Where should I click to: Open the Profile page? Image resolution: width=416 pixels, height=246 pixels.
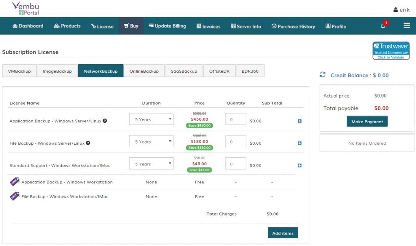[336, 26]
